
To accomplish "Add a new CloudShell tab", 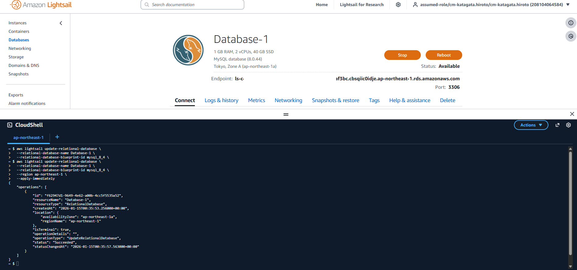I will coord(57,137).
